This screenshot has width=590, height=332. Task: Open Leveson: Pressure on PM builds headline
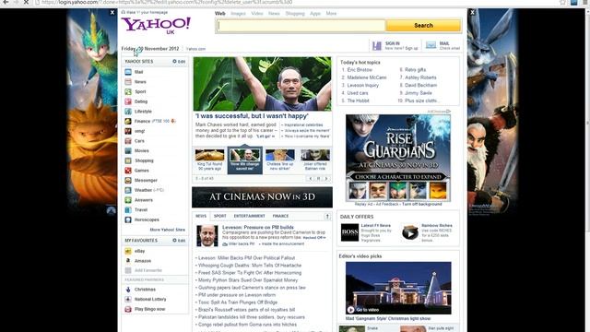258,228
